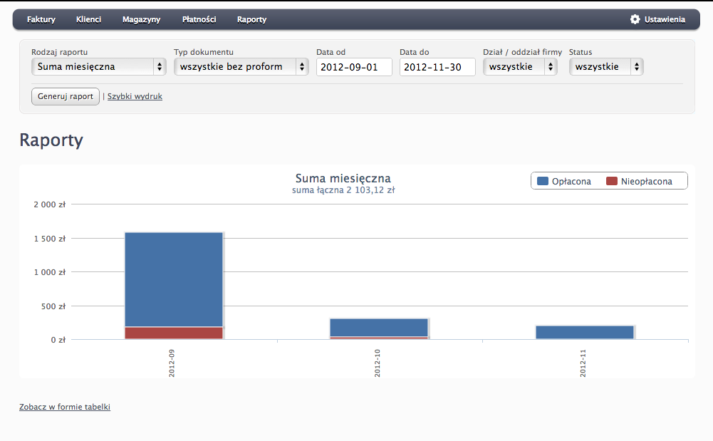Screen dimensions: 713x441
Task: Click the chart title Suma miesięczna
Action: coord(343,178)
